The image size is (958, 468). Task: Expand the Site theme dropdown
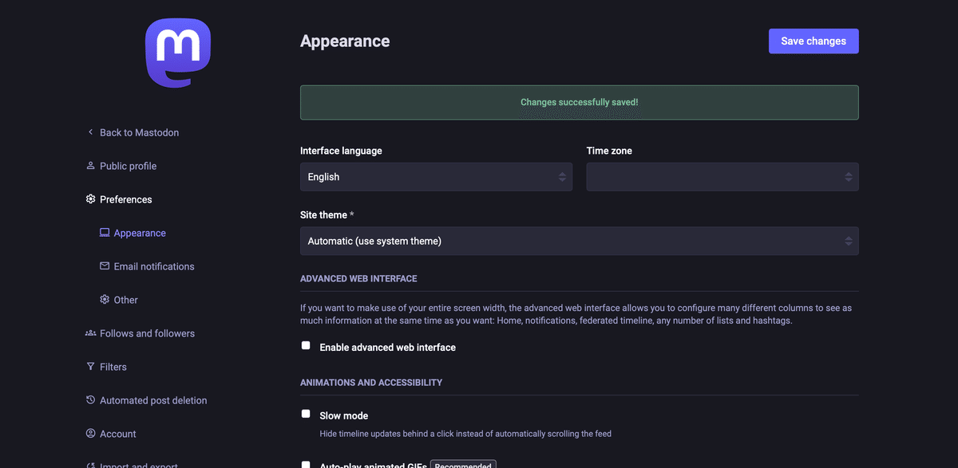[x=579, y=241]
